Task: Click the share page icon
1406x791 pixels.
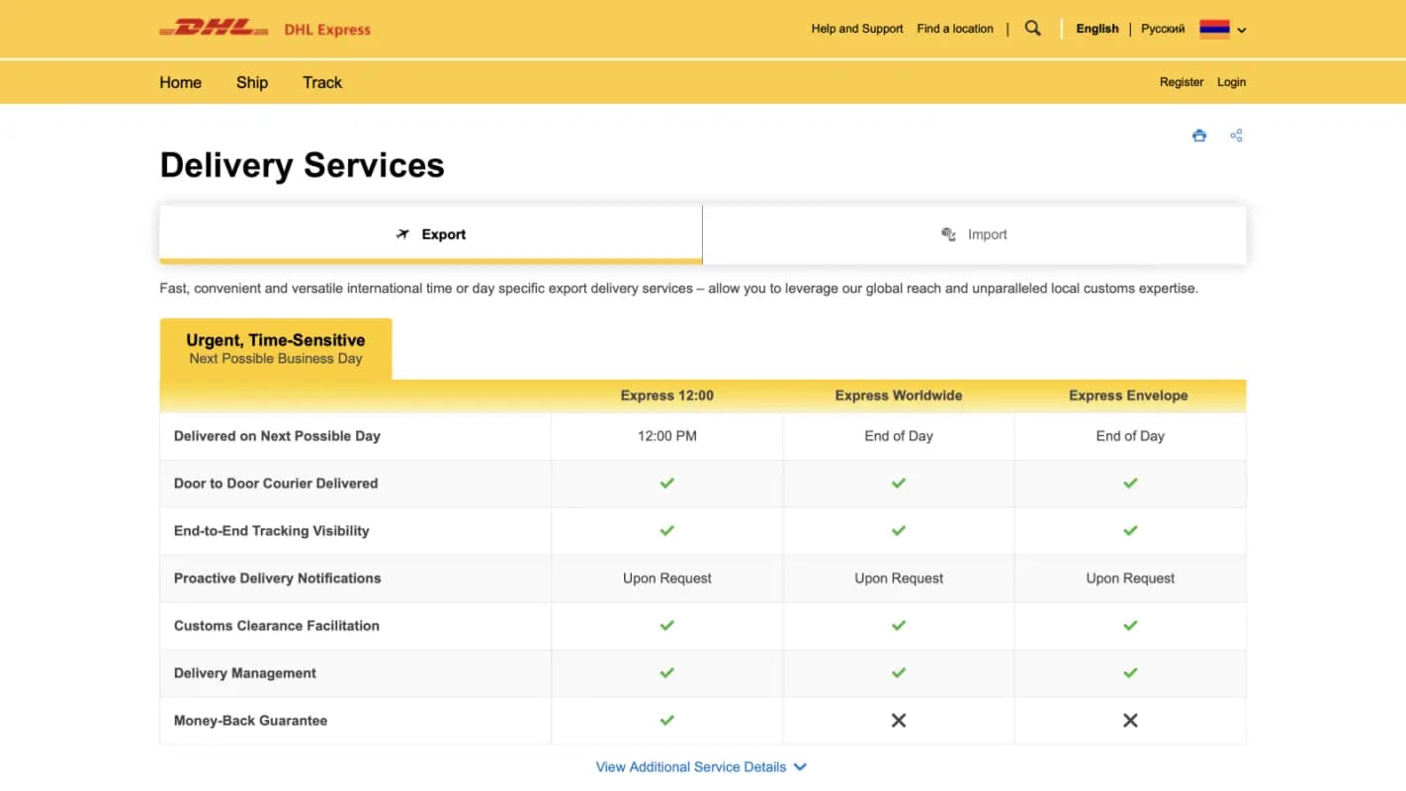Action: coord(1236,135)
